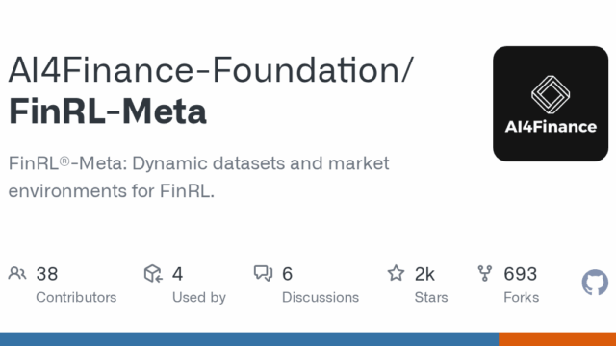Click the AI4Finance-Foundation/ owner name

pos(211,70)
